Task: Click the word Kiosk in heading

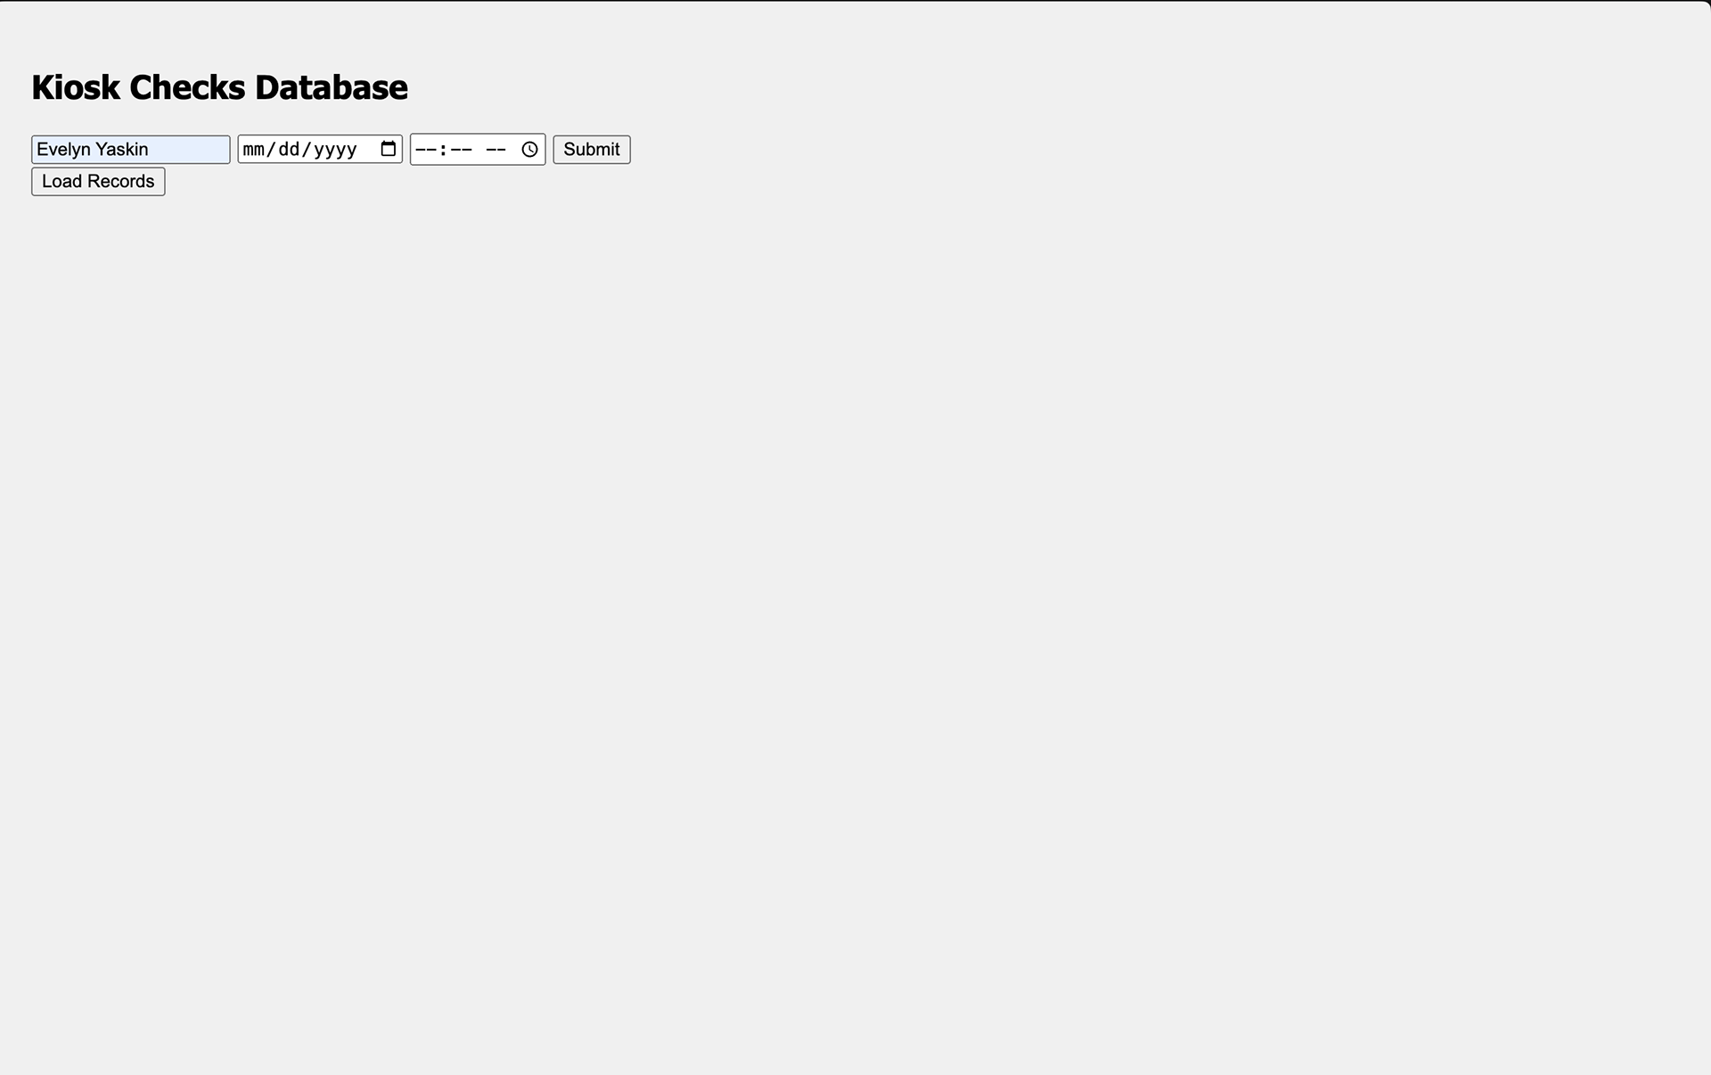Action: click(76, 87)
